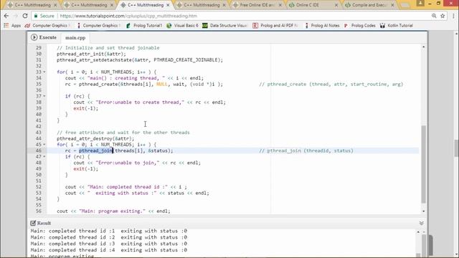Open the Prolog AI Notes bookmark
459x258 pixels.
click(x=322, y=26)
